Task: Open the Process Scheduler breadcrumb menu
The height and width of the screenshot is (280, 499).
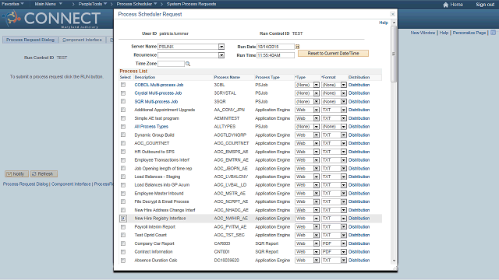Action: point(137,4)
